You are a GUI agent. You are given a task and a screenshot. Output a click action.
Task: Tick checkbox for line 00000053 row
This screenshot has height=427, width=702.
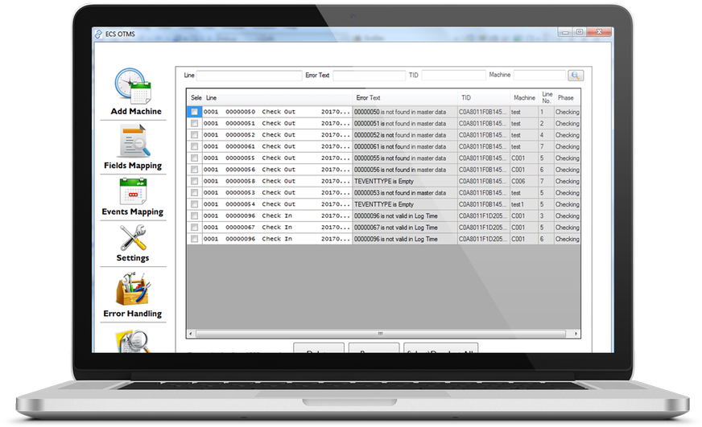click(x=194, y=193)
